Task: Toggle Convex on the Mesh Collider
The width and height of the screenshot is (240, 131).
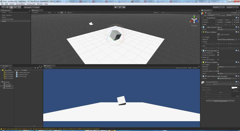Action: click(218, 69)
